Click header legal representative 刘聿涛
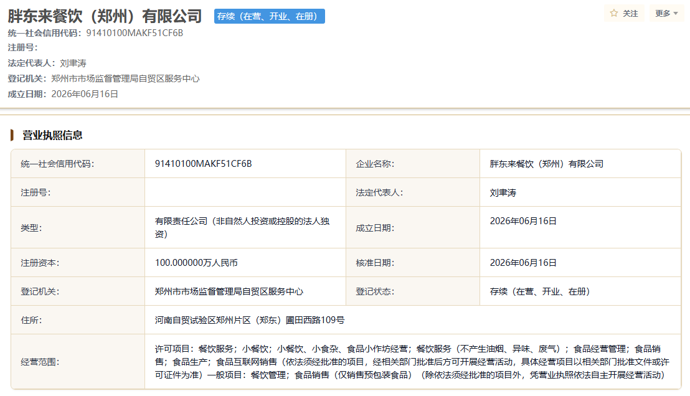This screenshot has height=396, width=690. [73, 64]
